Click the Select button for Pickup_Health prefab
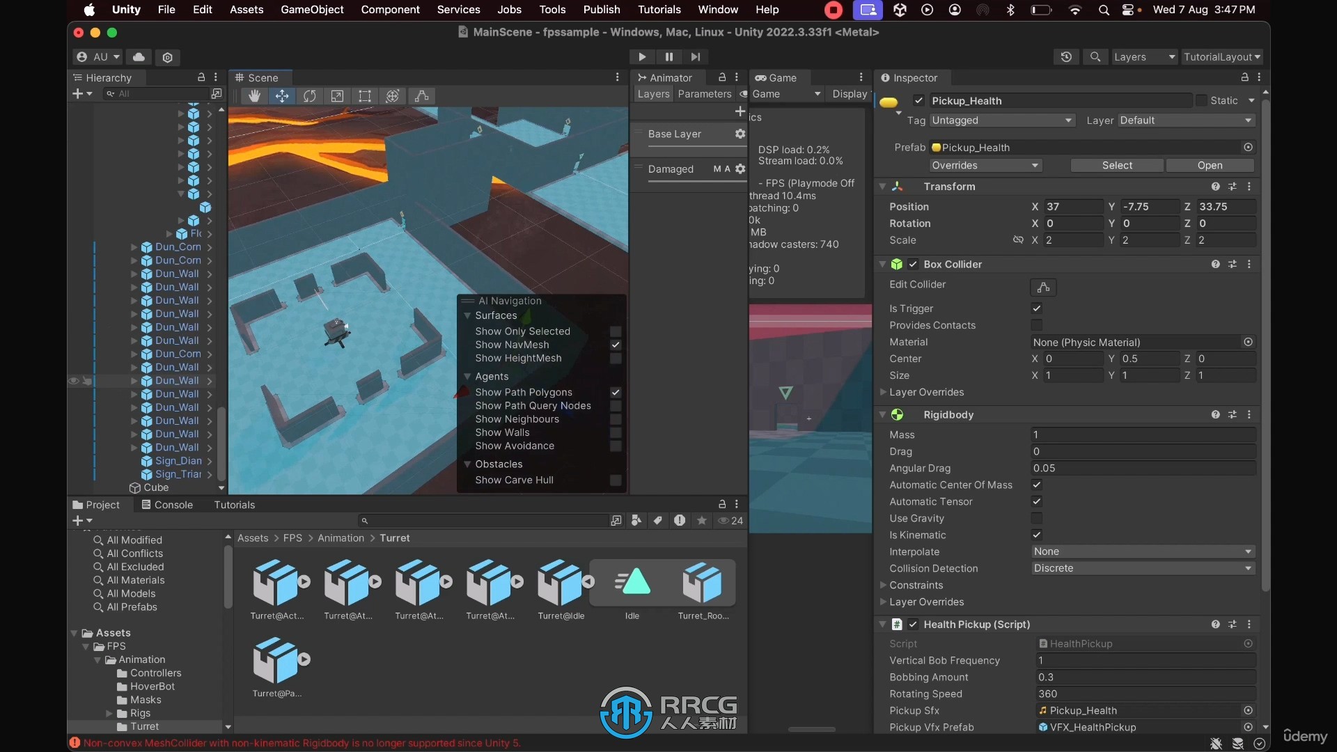Viewport: 1337px width, 752px height. [1116, 164]
